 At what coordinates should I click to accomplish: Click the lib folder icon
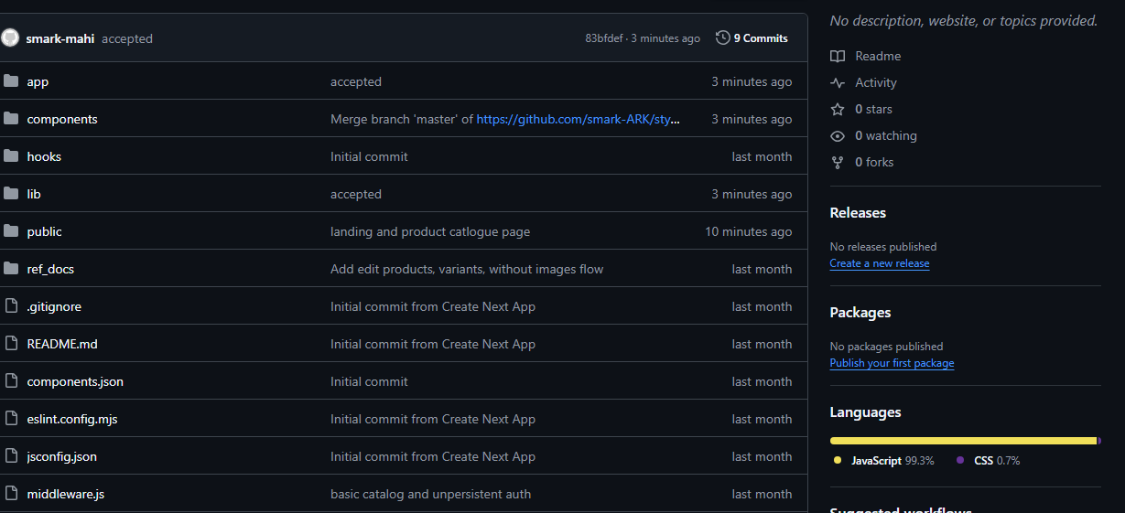[x=11, y=194]
